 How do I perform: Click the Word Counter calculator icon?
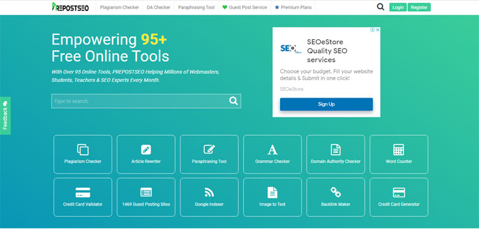tap(399, 150)
